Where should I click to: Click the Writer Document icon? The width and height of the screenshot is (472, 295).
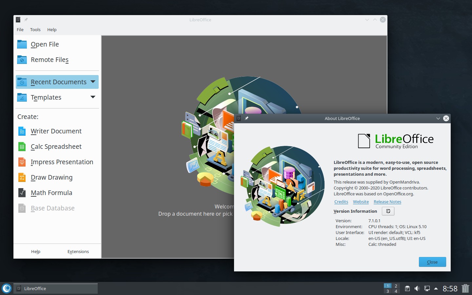click(x=22, y=131)
